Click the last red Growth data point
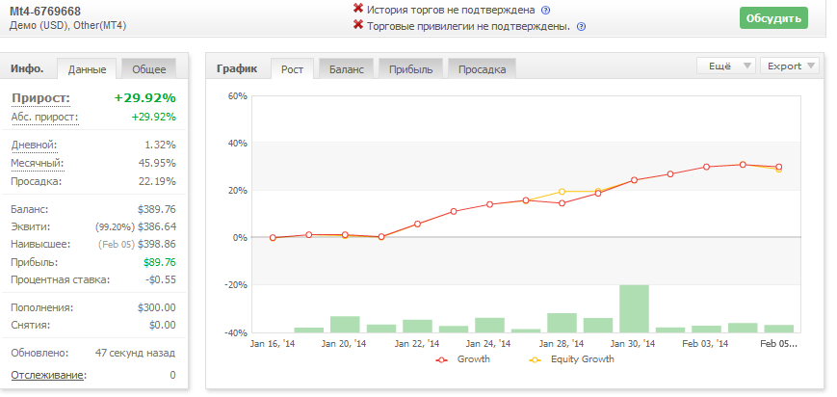The width and height of the screenshot is (837, 397). click(779, 167)
